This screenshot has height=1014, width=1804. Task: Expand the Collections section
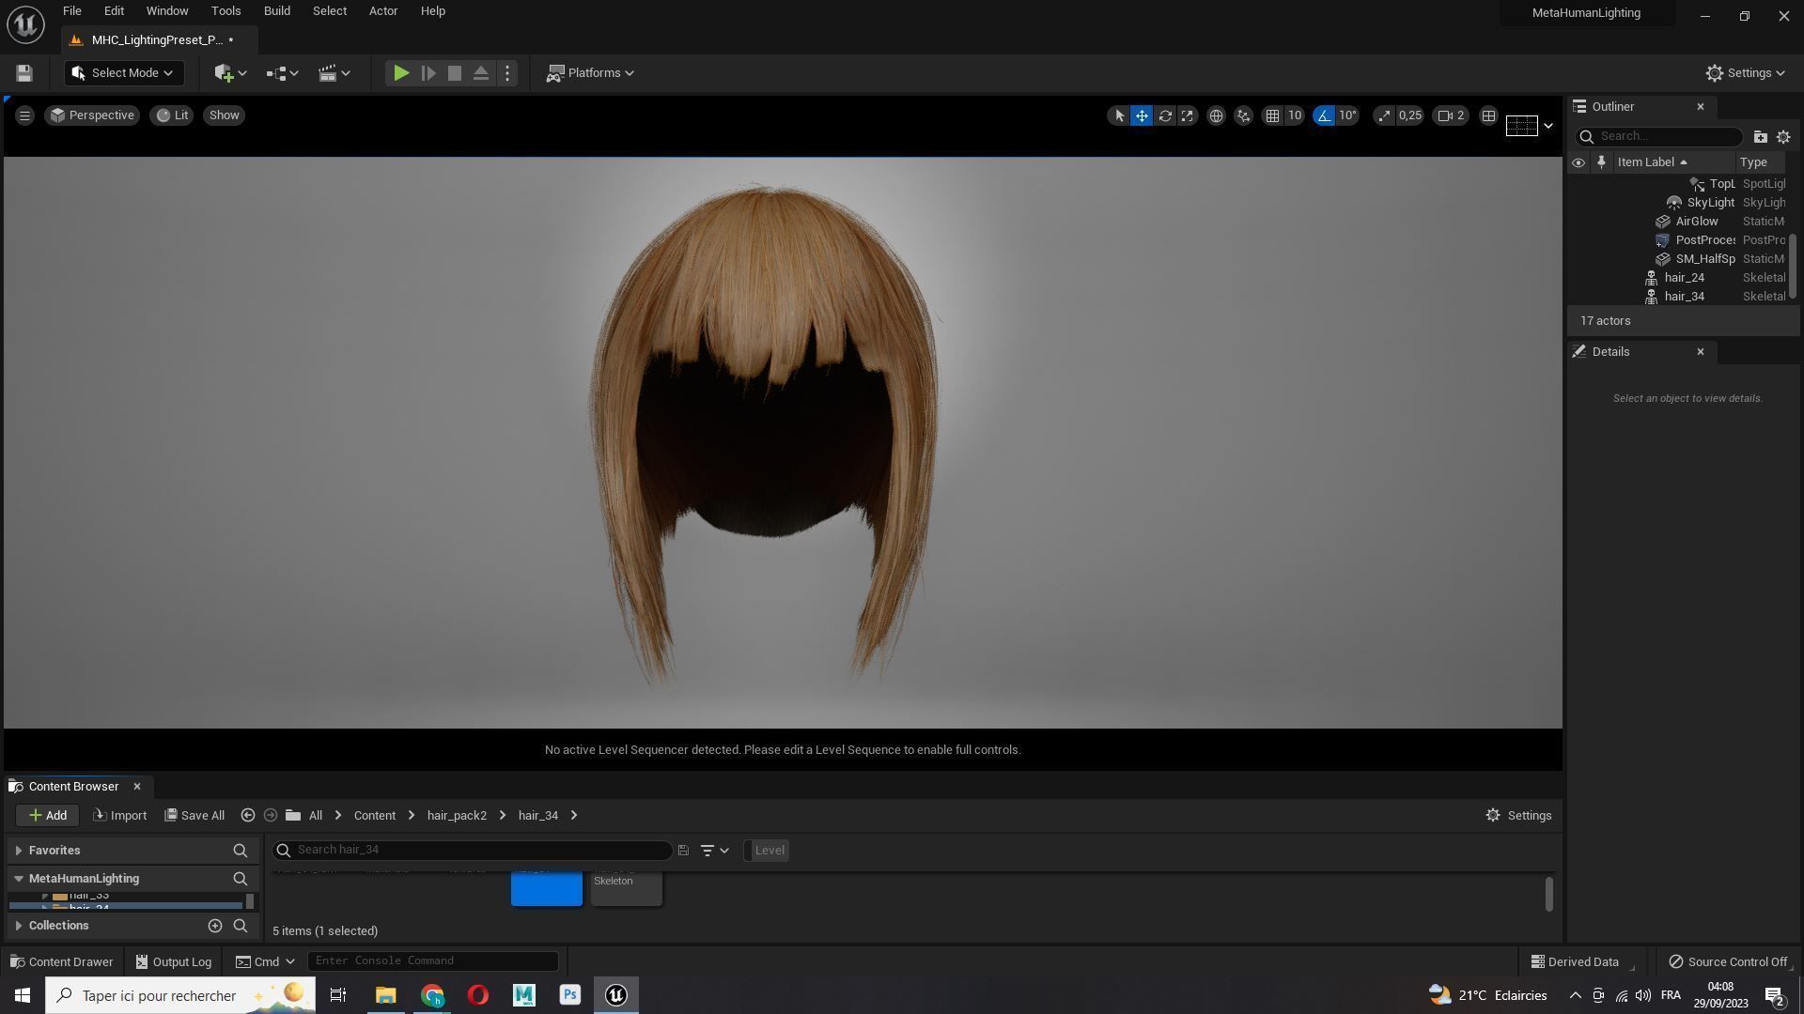coord(19,926)
